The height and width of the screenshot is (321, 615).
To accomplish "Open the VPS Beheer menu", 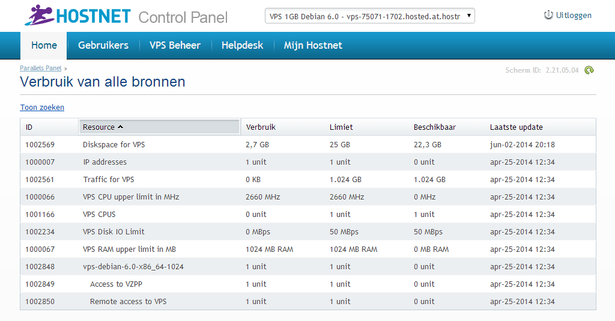I will click(175, 45).
